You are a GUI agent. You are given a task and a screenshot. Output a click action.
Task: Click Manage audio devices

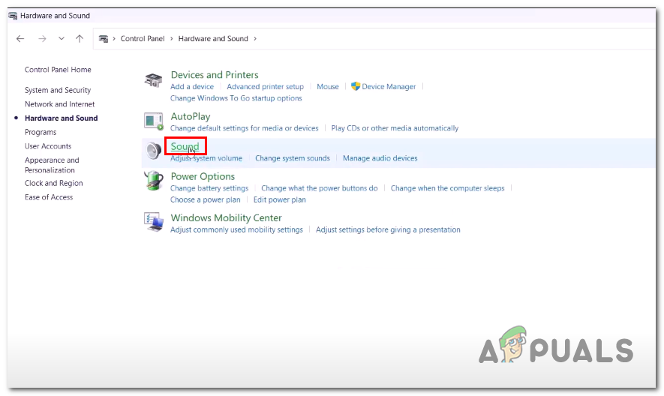pyautogui.click(x=380, y=158)
